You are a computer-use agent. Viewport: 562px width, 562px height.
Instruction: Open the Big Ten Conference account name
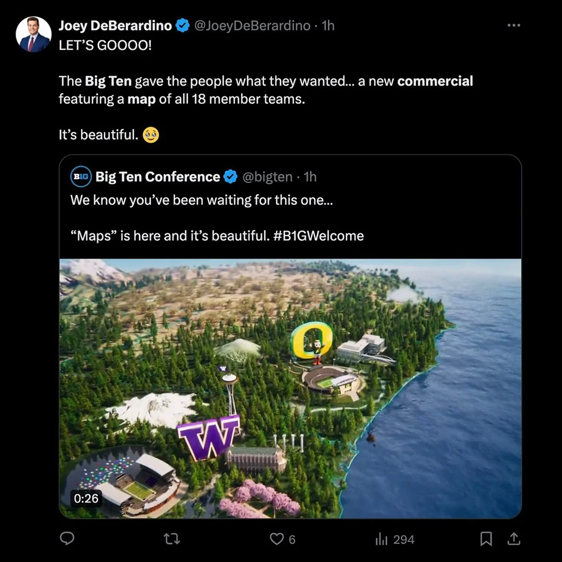click(x=158, y=177)
